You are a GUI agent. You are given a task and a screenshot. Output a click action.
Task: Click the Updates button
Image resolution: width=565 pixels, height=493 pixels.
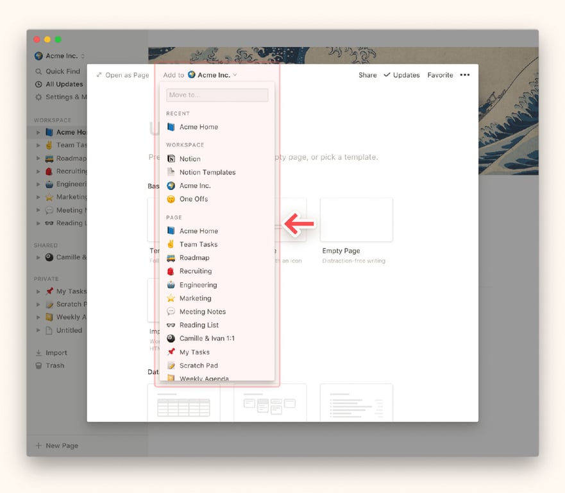401,75
